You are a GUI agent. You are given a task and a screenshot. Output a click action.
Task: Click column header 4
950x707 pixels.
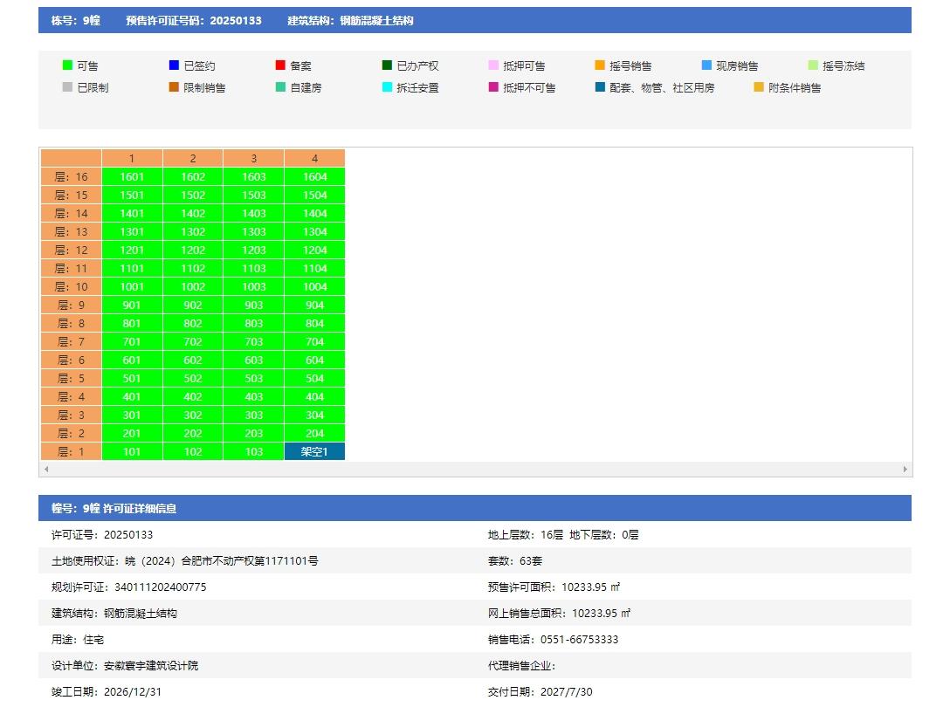[x=314, y=158]
